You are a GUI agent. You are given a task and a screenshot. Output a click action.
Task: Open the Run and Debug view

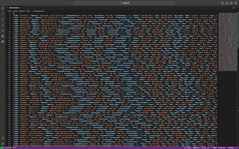3,25
